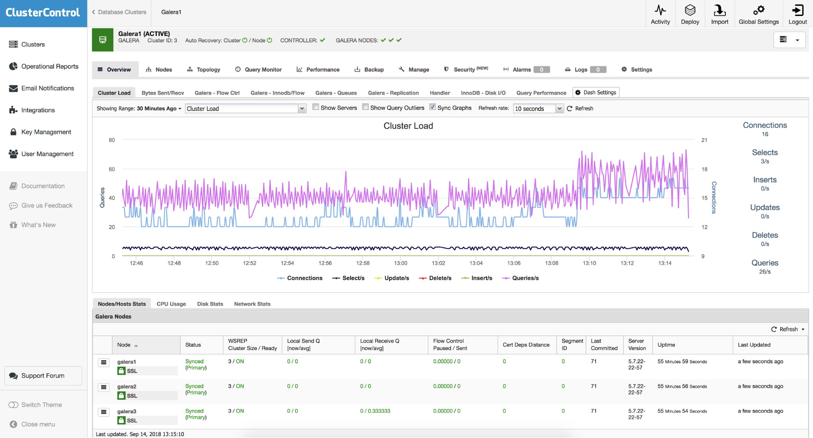Go back to Database Clusters
The height and width of the screenshot is (438, 813).
pyautogui.click(x=119, y=12)
